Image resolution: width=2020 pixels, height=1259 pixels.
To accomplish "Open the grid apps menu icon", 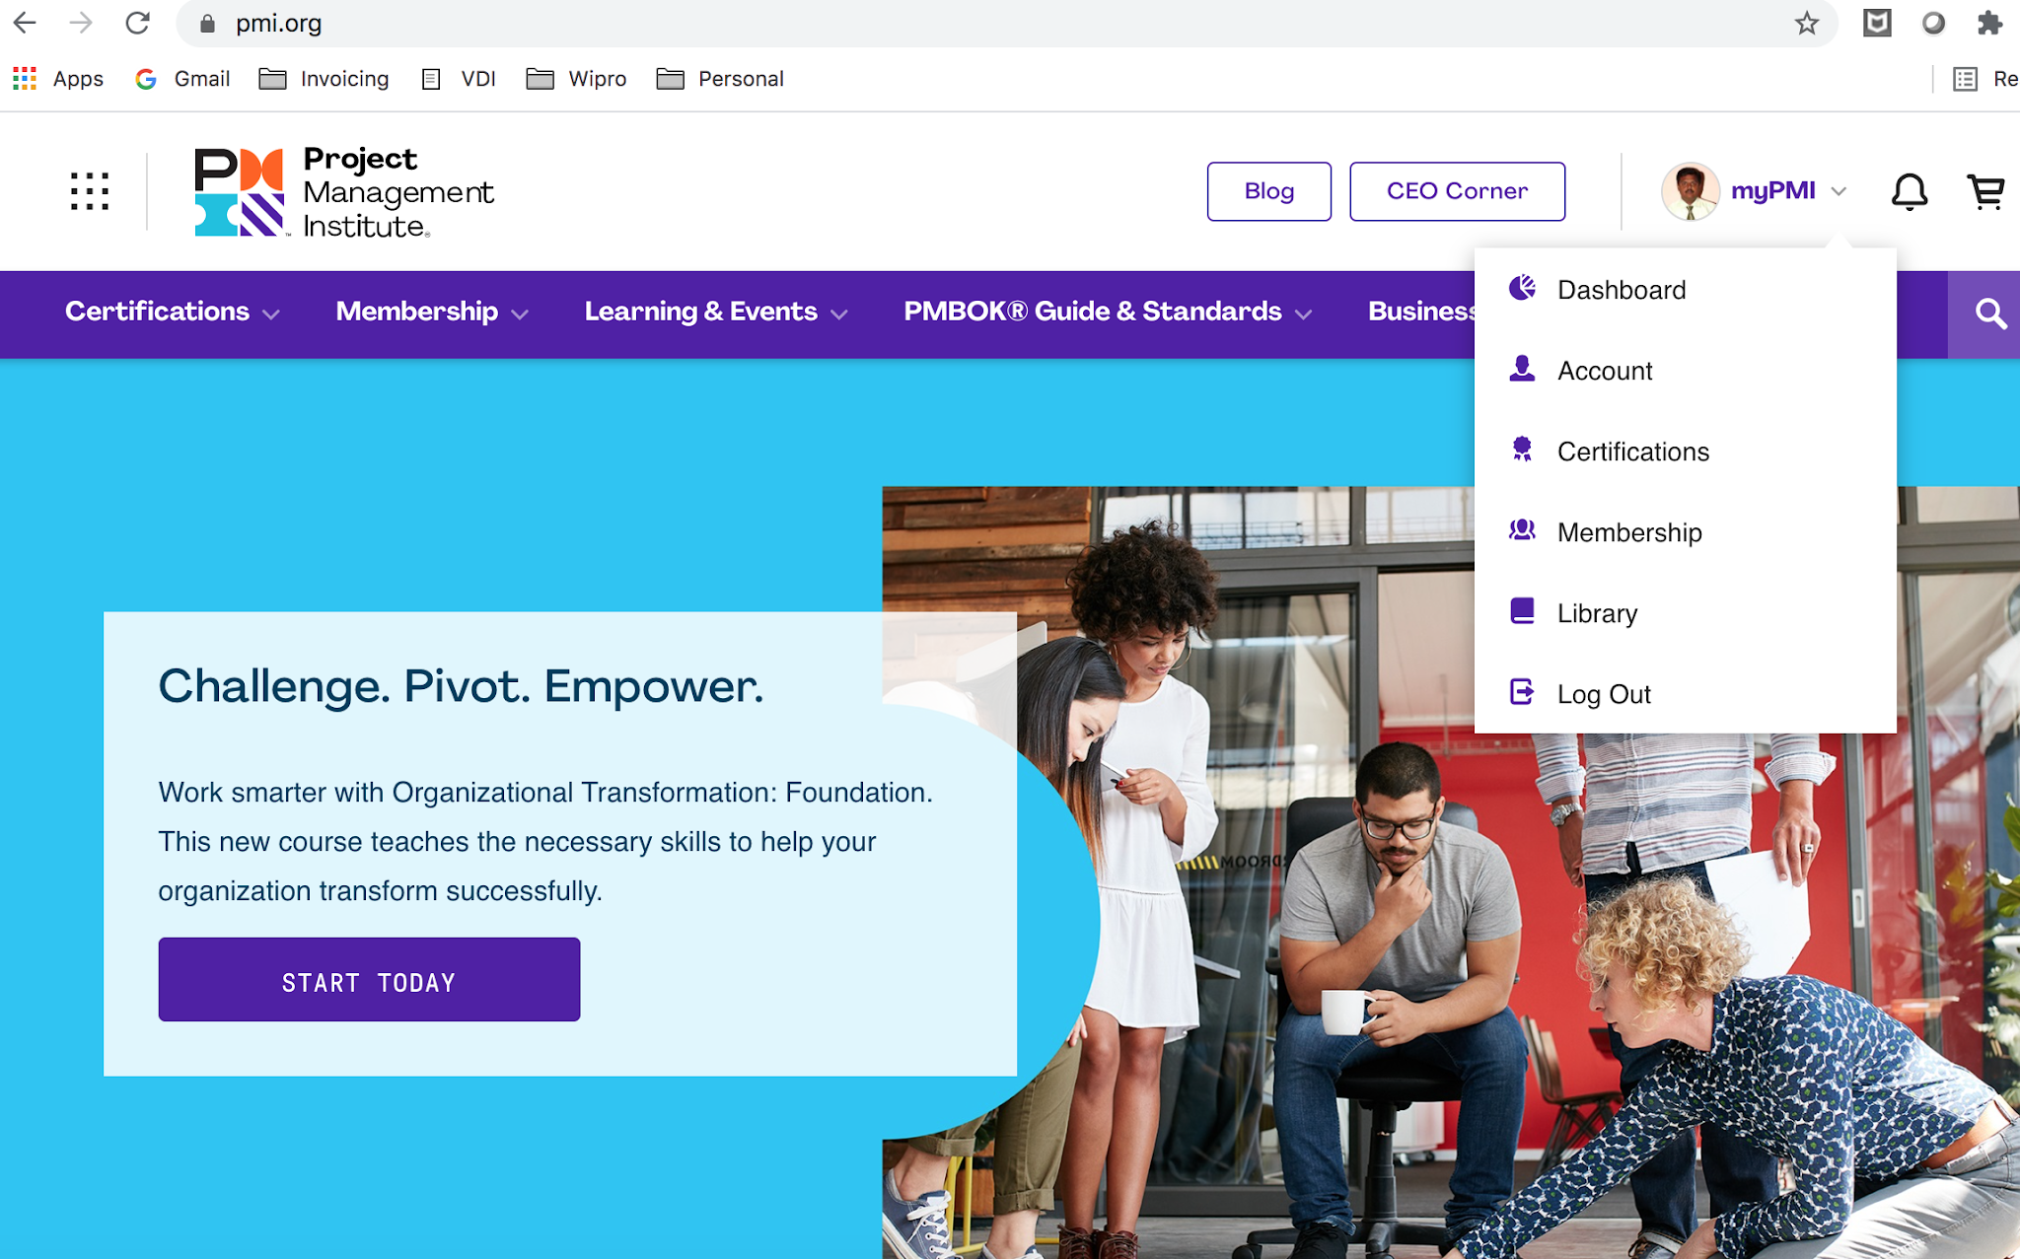I will 89,191.
